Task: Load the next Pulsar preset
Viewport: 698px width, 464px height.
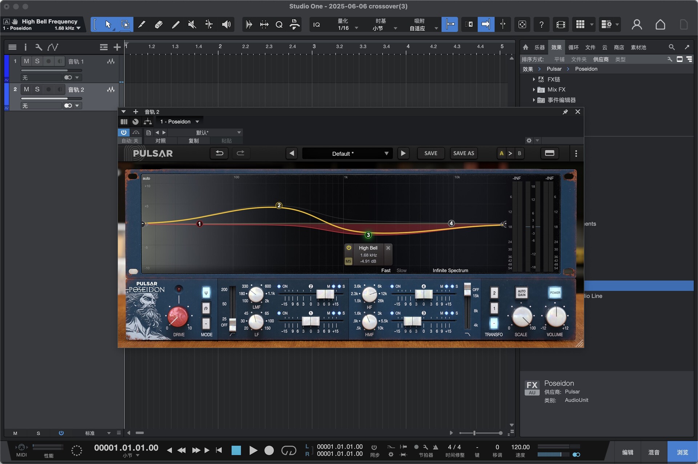Action: 403,153
